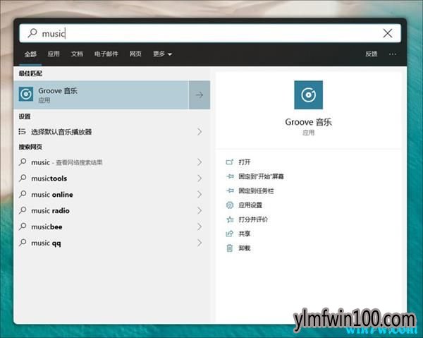Switch to the 网页 tab
The width and height of the screenshot is (423, 338).
click(135, 54)
